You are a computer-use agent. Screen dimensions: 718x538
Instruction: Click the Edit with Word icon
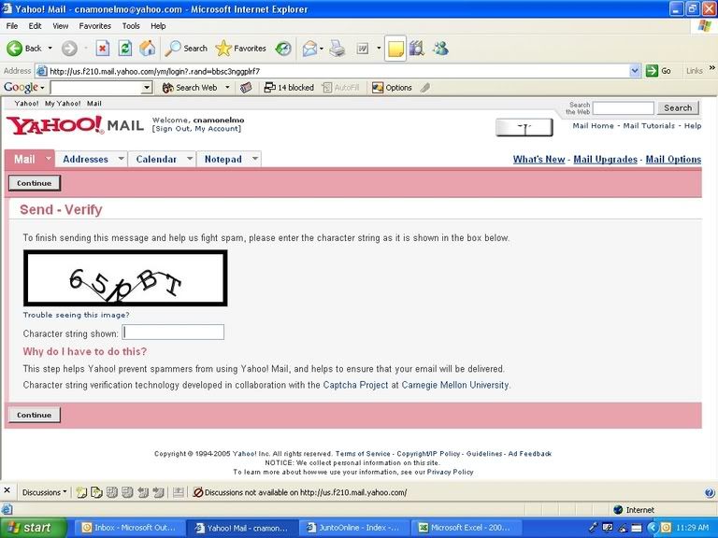(x=362, y=48)
